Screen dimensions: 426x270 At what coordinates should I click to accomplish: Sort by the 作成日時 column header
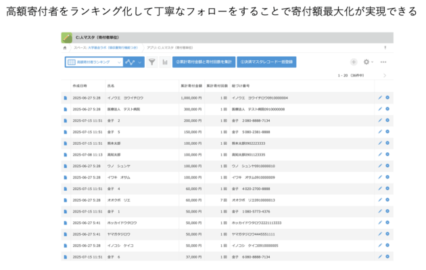[x=80, y=86]
